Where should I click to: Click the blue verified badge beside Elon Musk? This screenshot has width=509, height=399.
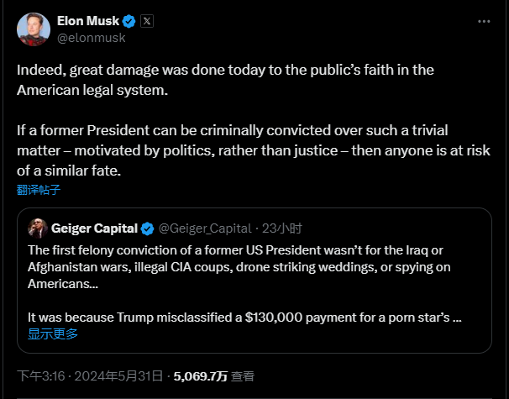(x=129, y=21)
